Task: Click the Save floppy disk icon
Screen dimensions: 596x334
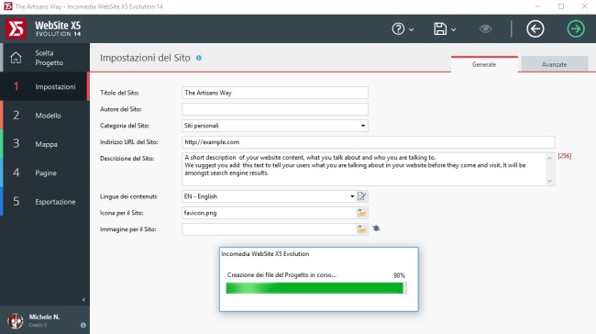Action: (440, 29)
